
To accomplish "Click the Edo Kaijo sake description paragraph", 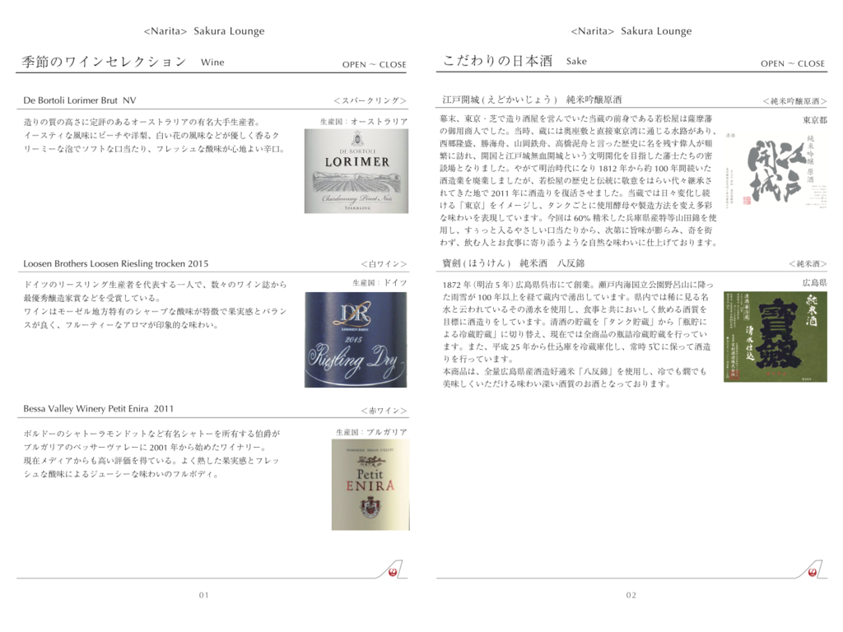I will point(579,180).
